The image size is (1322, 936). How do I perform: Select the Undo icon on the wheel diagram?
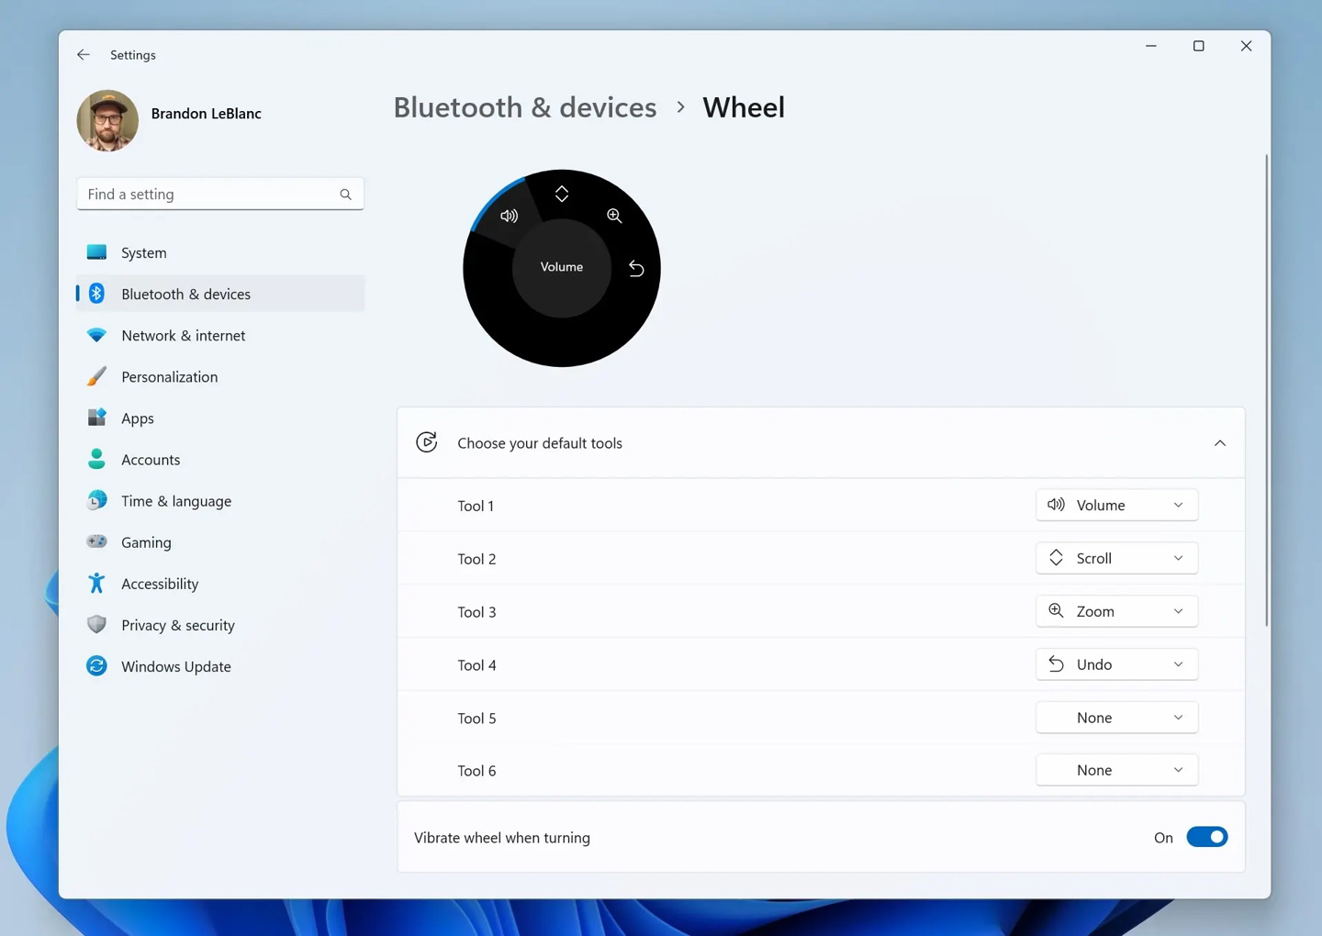tap(636, 268)
